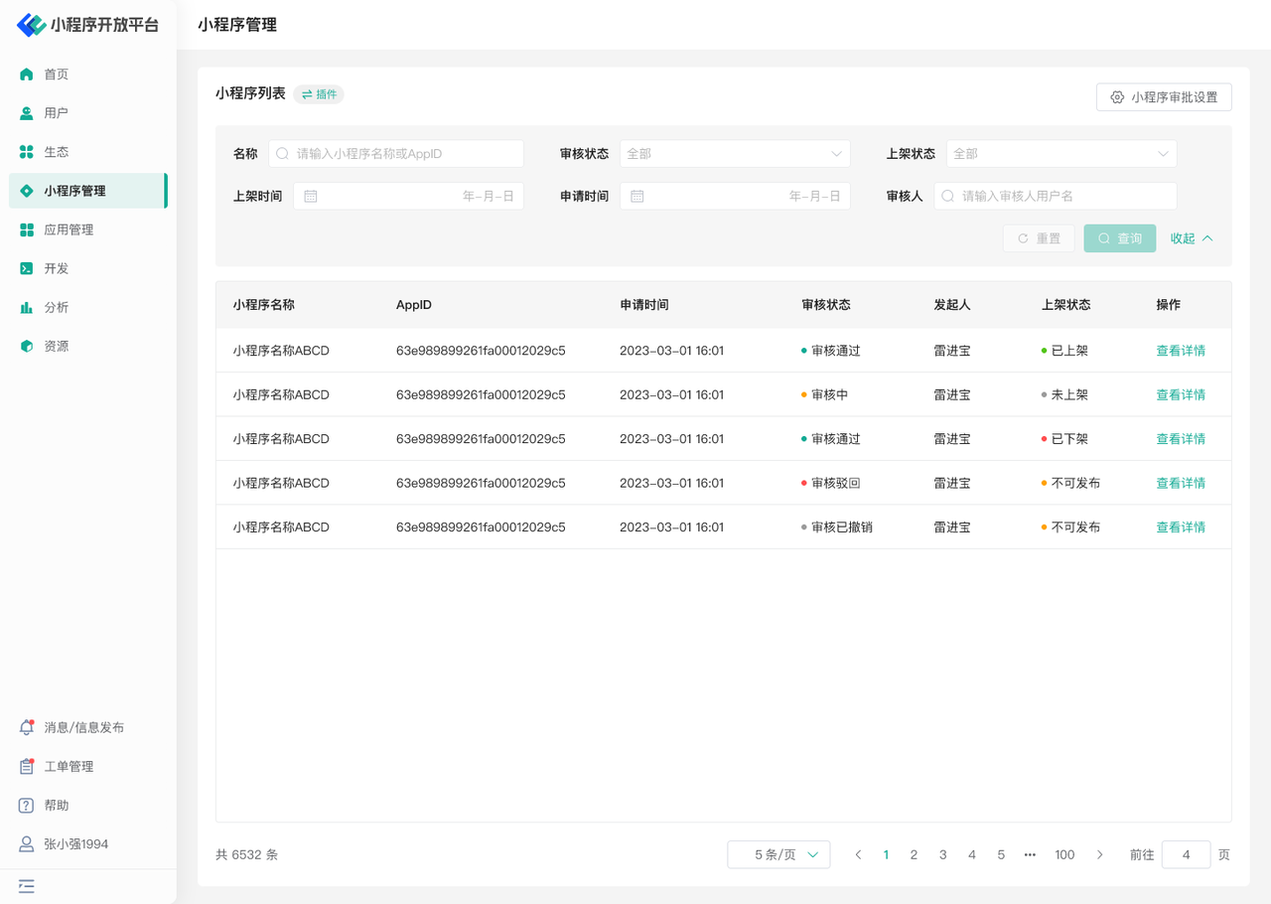Open 应用管理 in the sidebar menu
The height and width of the screenshot is (904, 1271).
point(69,229)
